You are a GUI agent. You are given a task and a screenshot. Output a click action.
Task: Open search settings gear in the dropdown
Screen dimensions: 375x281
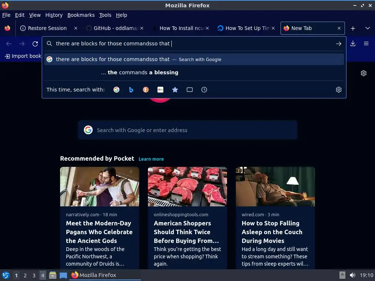click(x=339, y=90)
